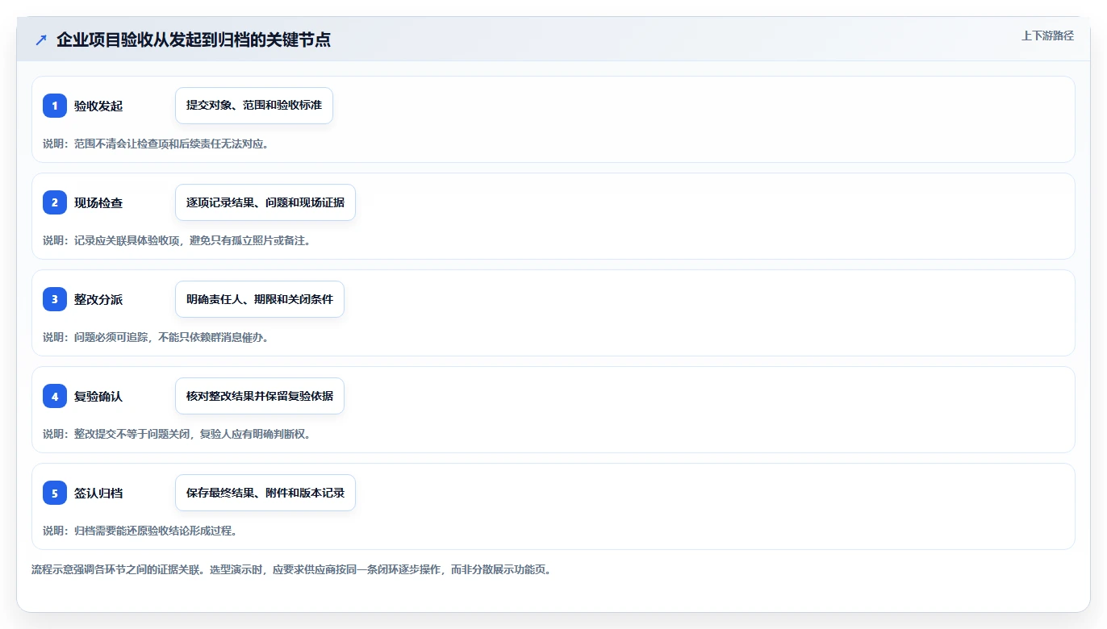The width and height of the screenshot is (1107, 629).
Task: Click the heading 企业项目验收从发起到归档的关键节点
Action: coord(194,40)
